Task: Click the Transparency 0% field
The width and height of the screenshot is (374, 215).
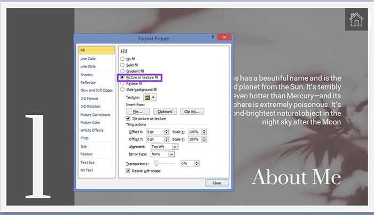Action: point(188,163)
